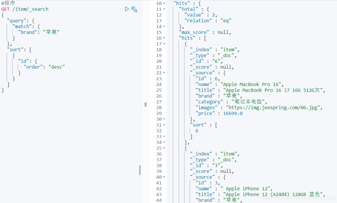Click "_id" : "6" line
Screen dimensions: 337x203
tap(206, 61)
